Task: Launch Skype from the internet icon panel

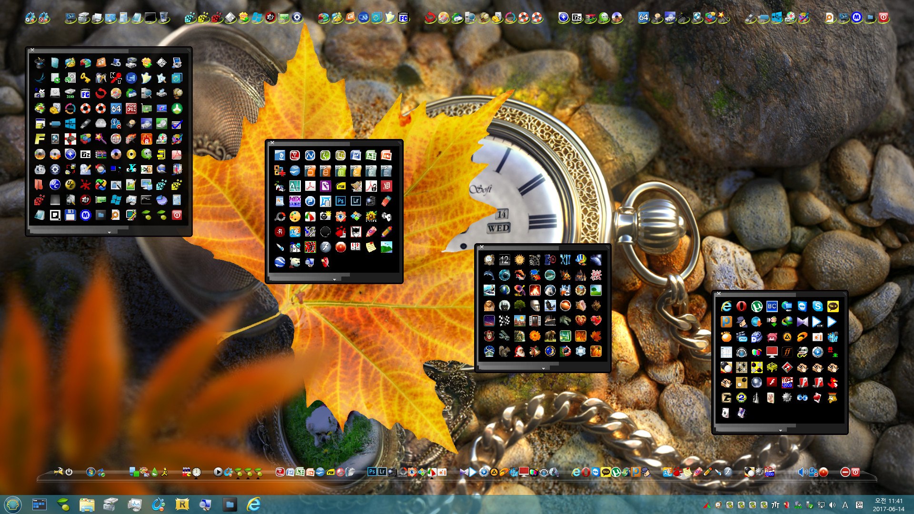Action: pyautogui.click(x=817, y=306)
